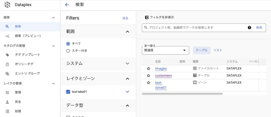Click DATAPLEX cell in images row
Screen dimensions: 271x117
[x=234, y=69]
